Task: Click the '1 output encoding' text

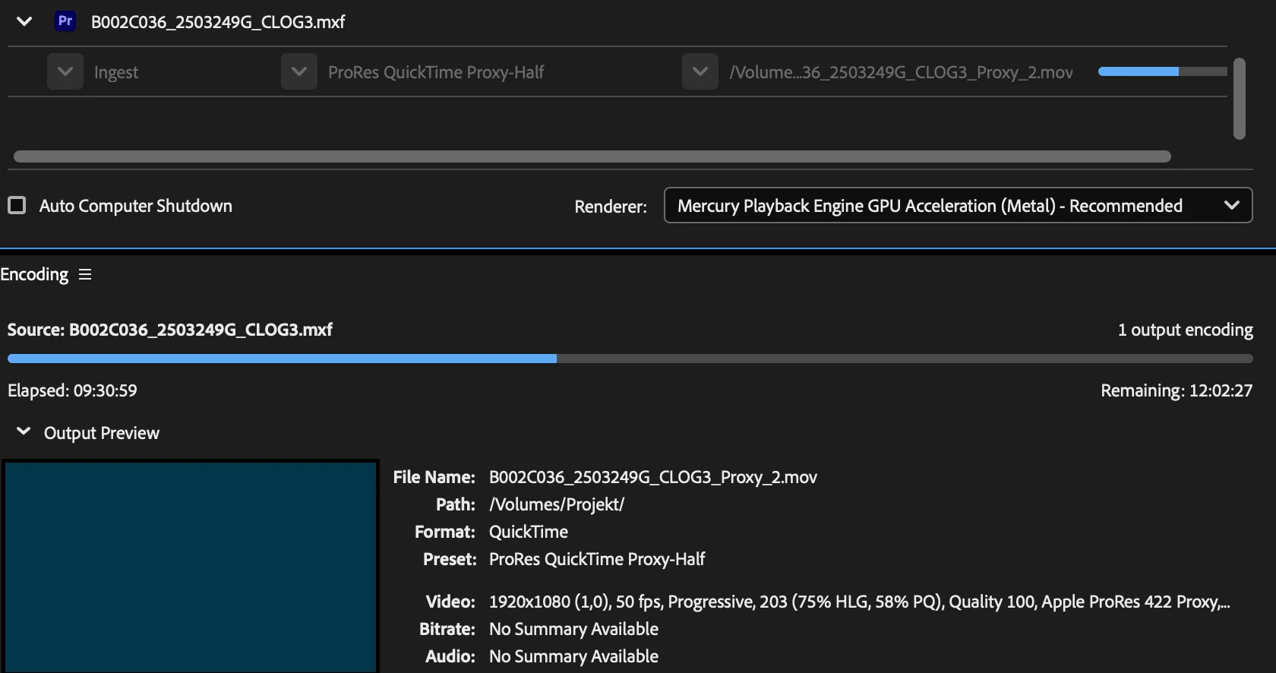Action: (x=1186, y=330)
